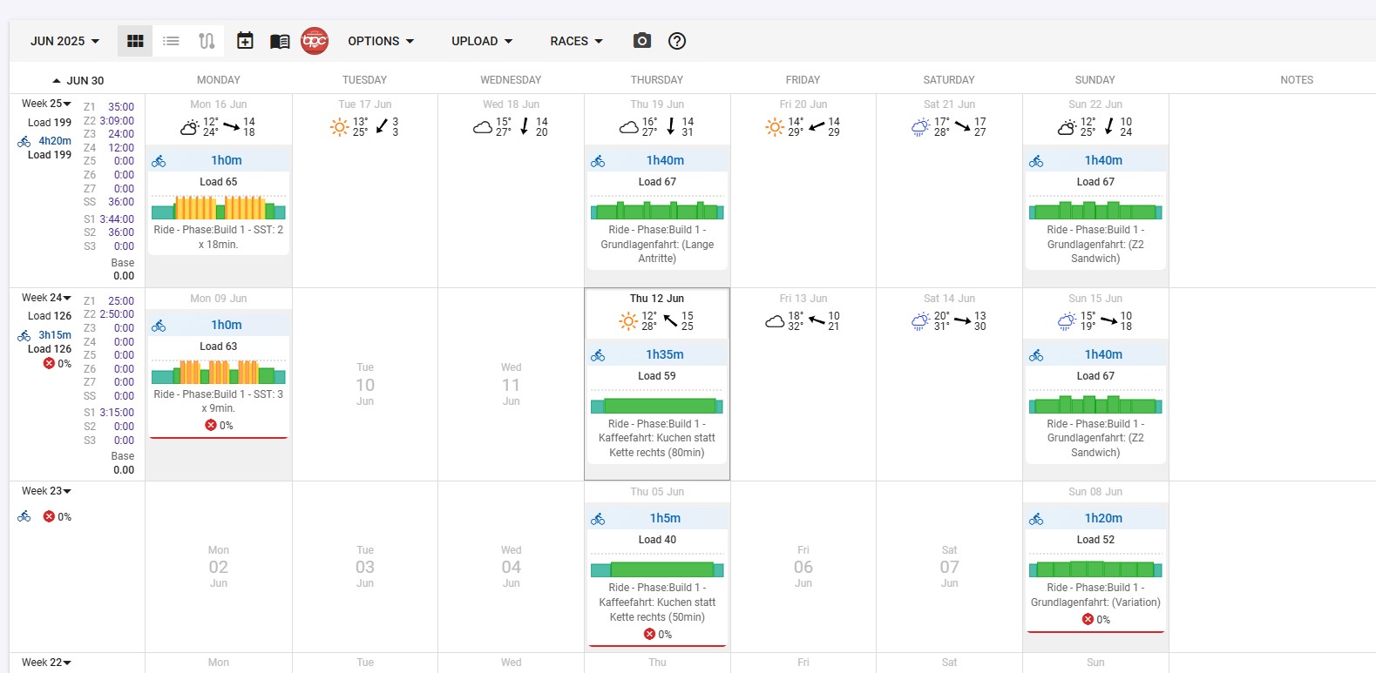1376x673 pixels.
Task: Switch to list view
Action: 171,41
